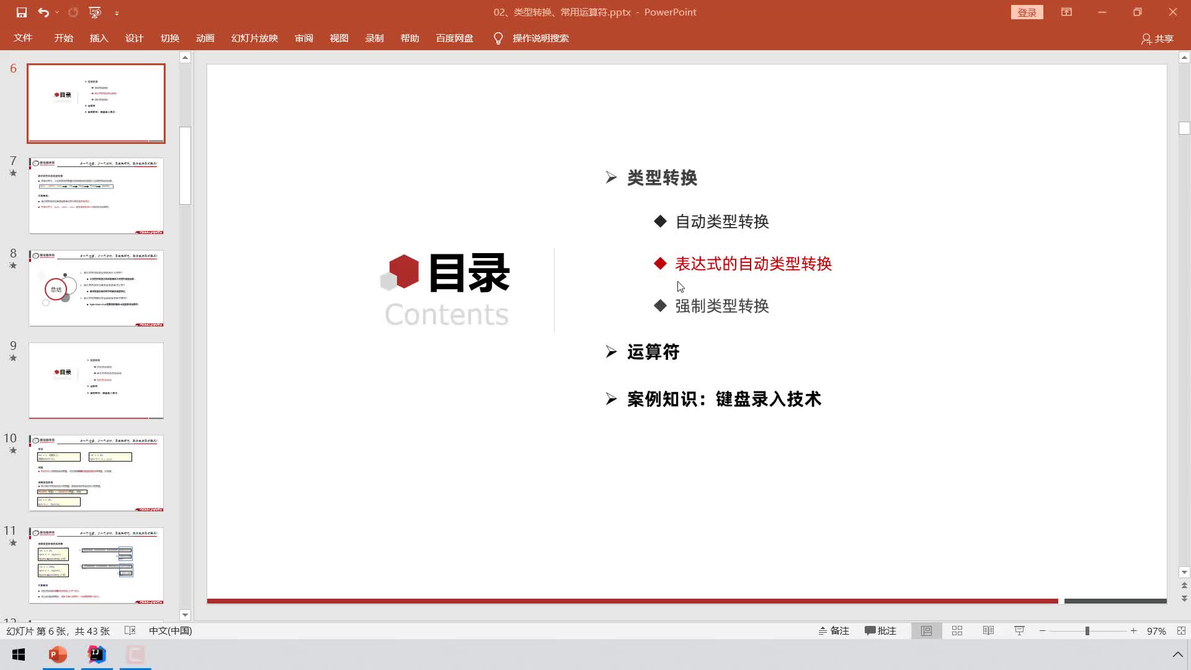Image resolution: width=1191 pixels, height=670 pixels.
Task: Select slide 10 thumbnail
Action: tap(96, 473)
